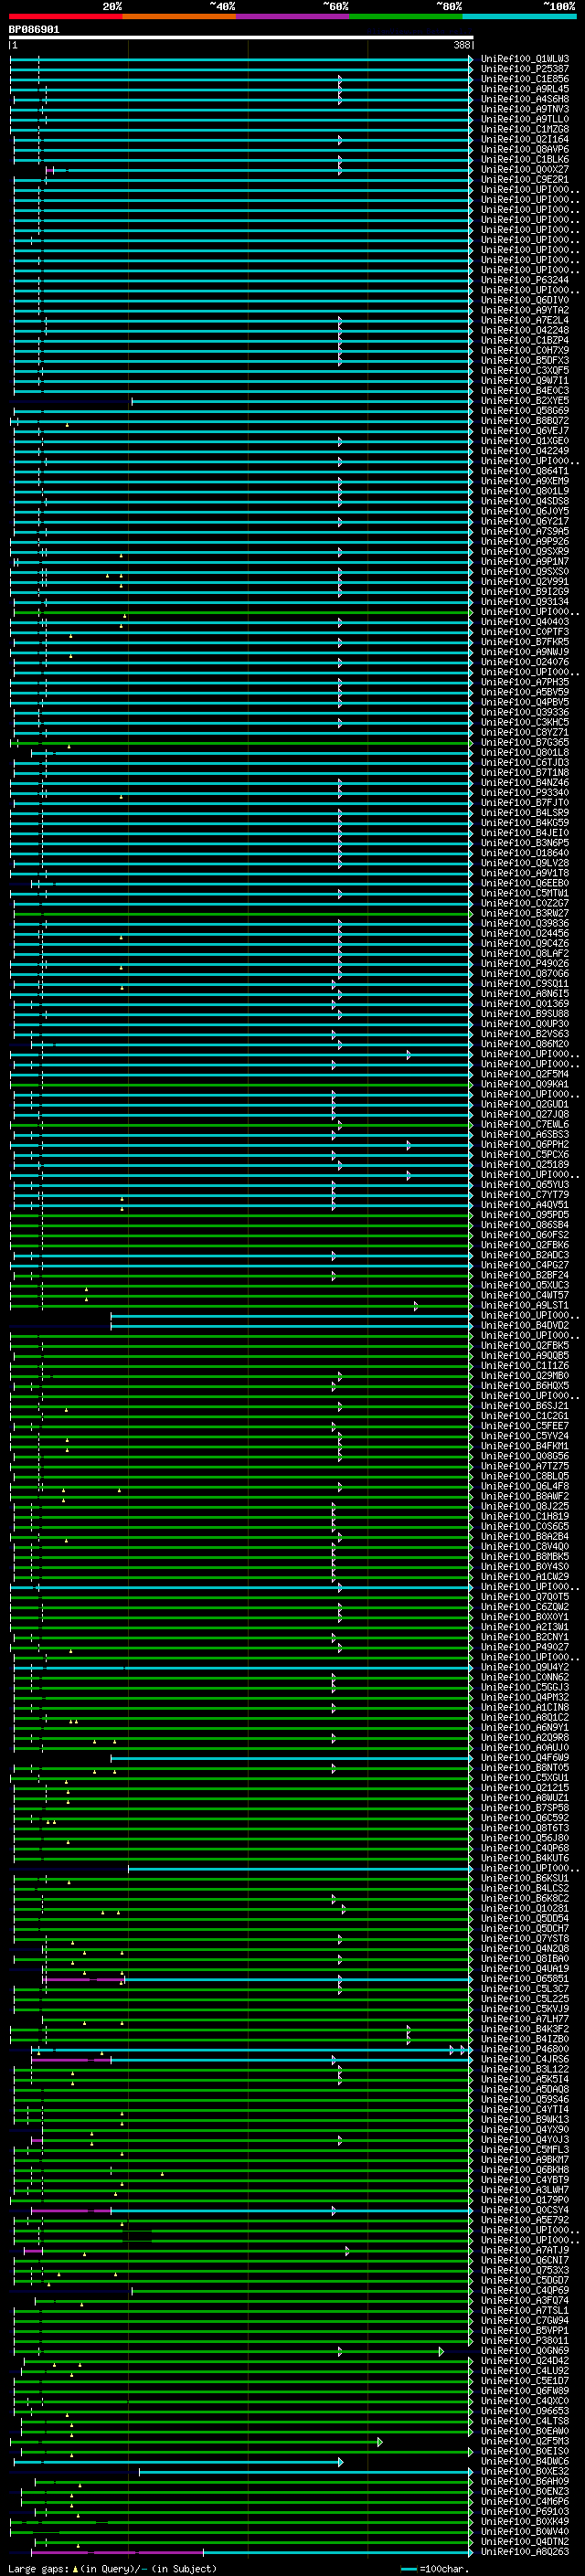
Task: Pick the entry UniRef100_A9LST1
Action: click(525, 1305)
